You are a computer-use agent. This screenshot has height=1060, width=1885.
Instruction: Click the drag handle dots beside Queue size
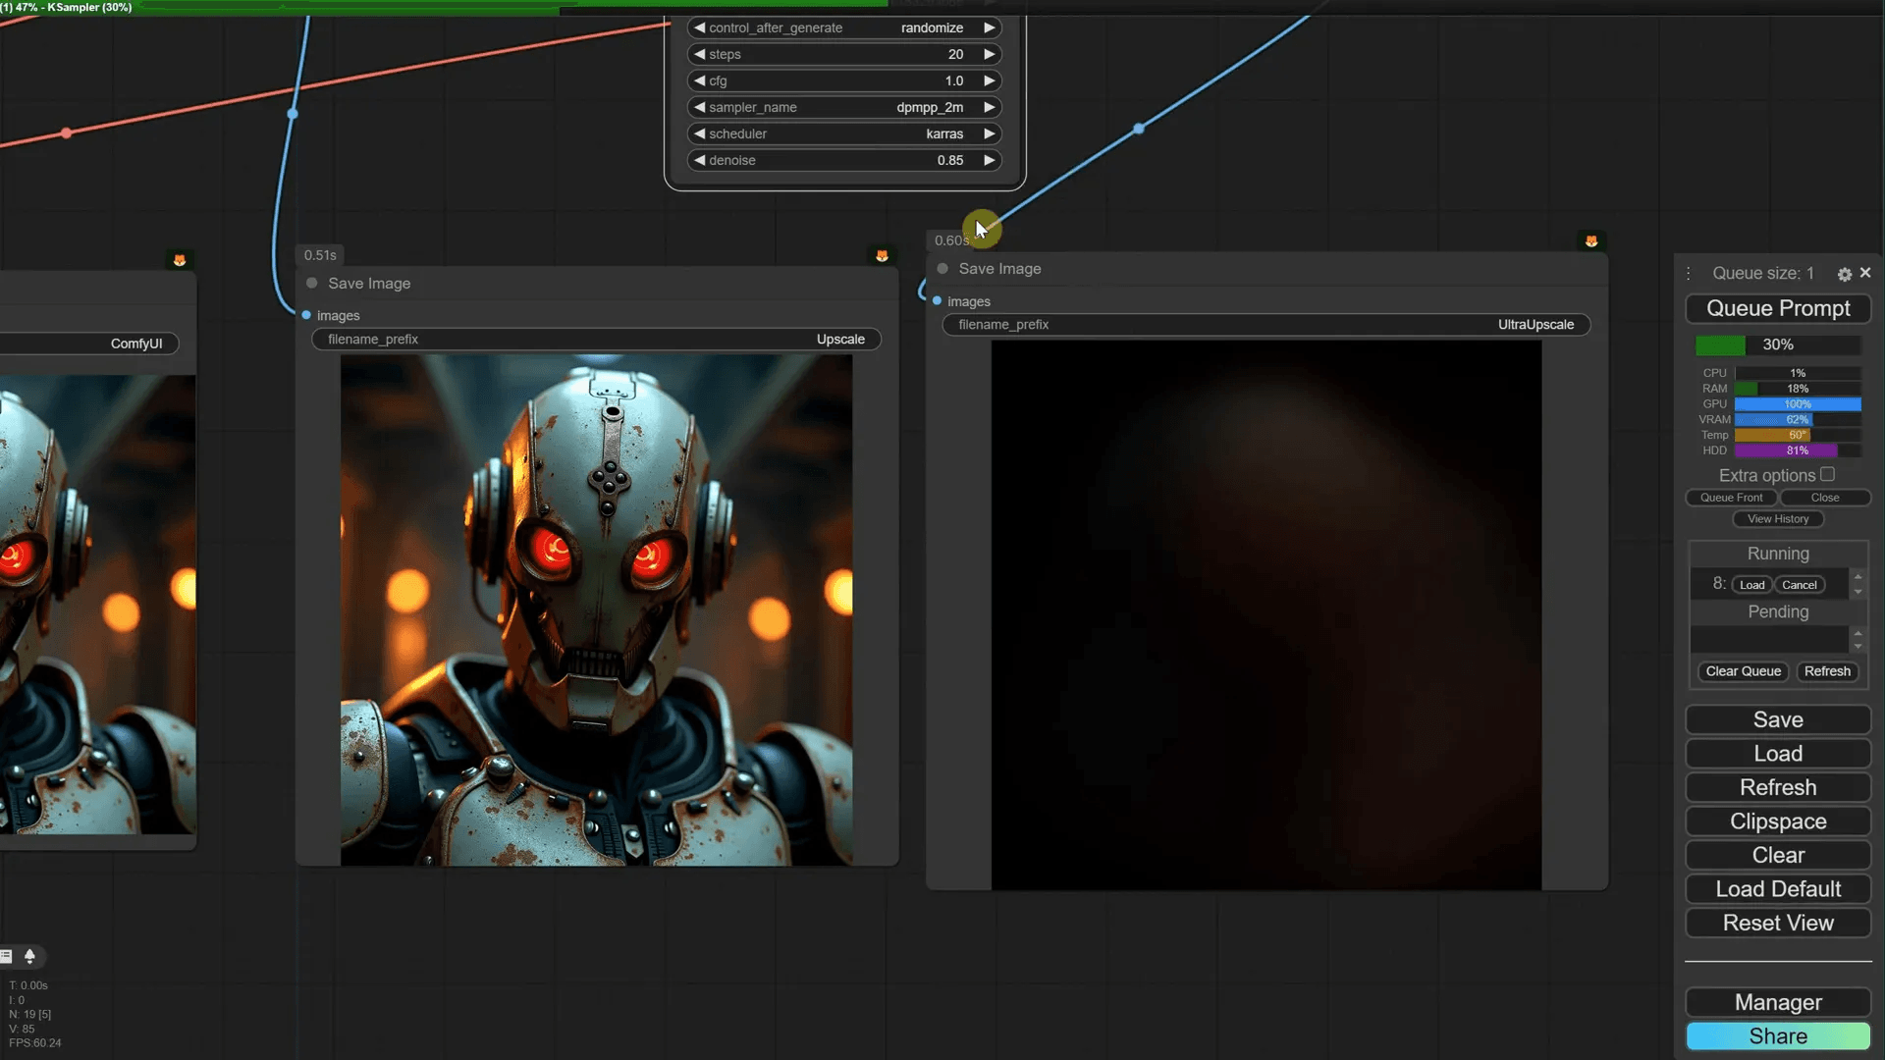click(1689, 274)
